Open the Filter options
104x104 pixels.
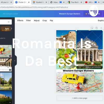point(29,21)
